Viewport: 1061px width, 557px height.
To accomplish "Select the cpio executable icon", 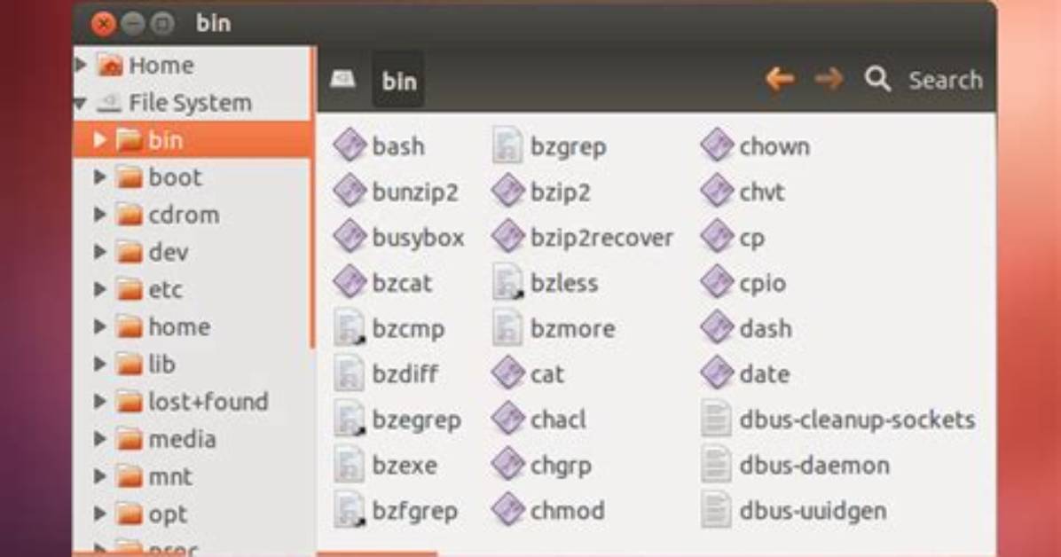I will (718, 282).
